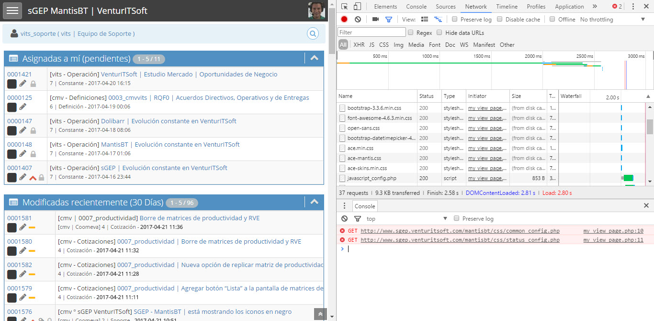The image size is (654, 321).
Task: Open the No throttling dropdown arrow
Action: (x=643, y=20)
